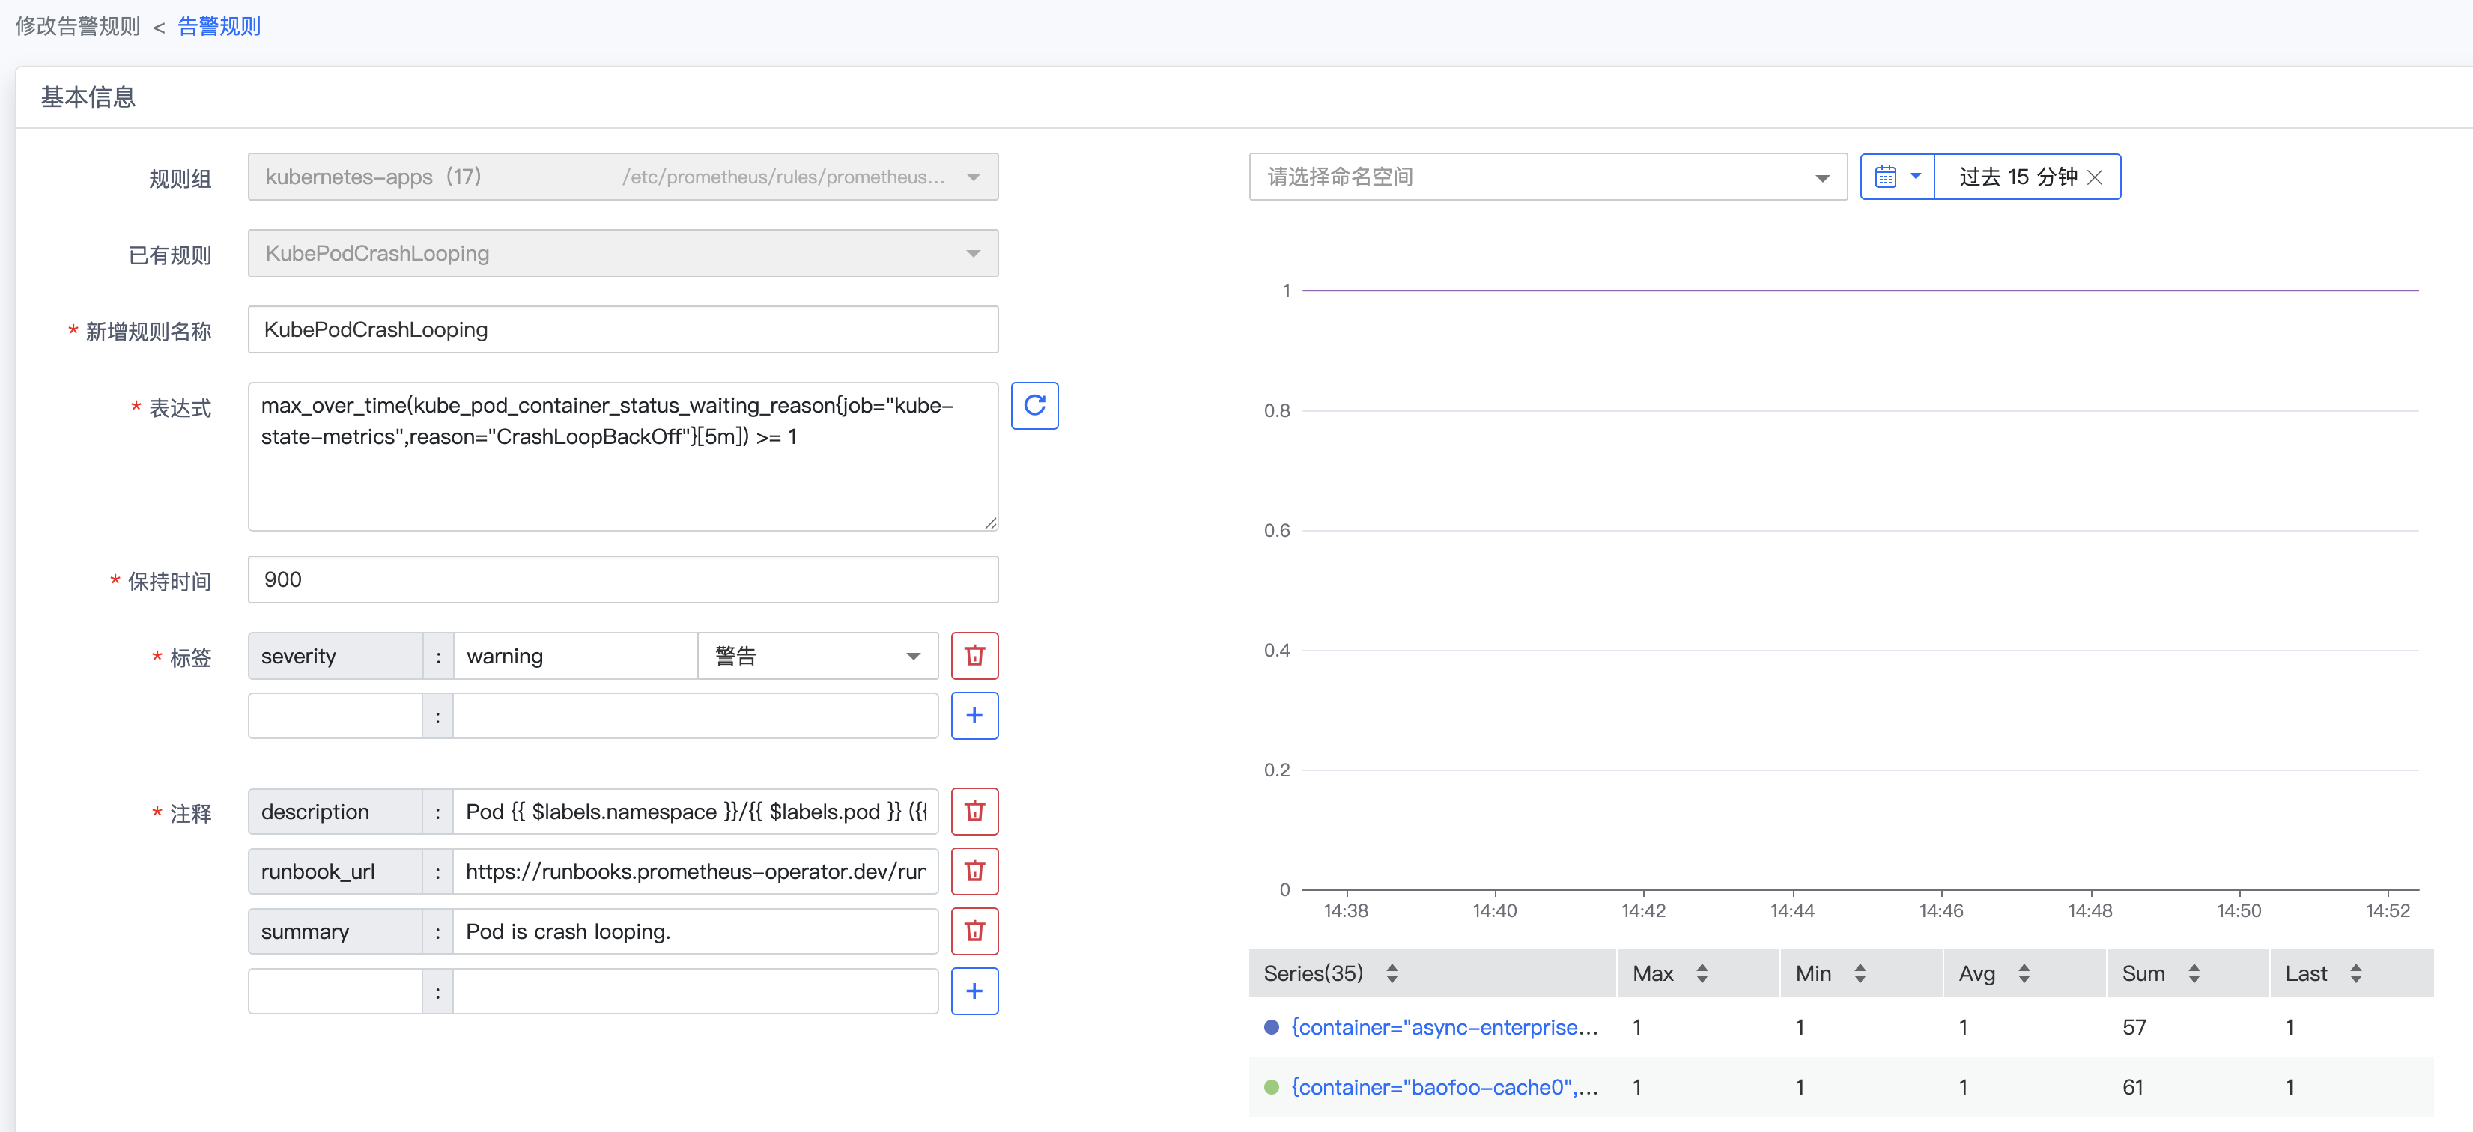Delete the runbook_url annotation
The image size is (2473, 1132).
click(x=974, y=871)
